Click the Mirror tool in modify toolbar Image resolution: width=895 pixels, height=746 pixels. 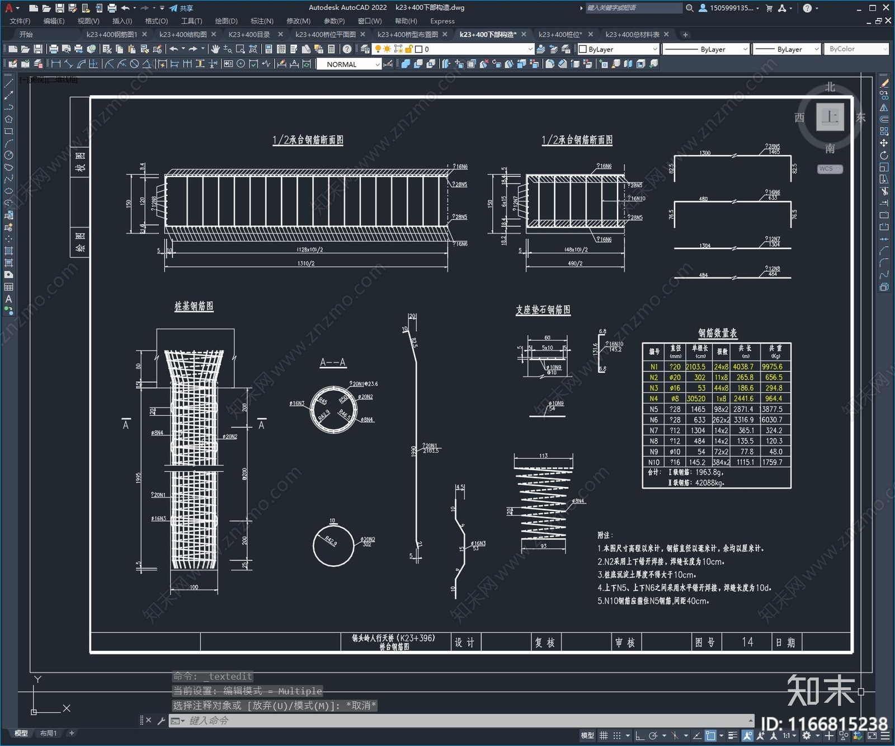pos(884,107)
